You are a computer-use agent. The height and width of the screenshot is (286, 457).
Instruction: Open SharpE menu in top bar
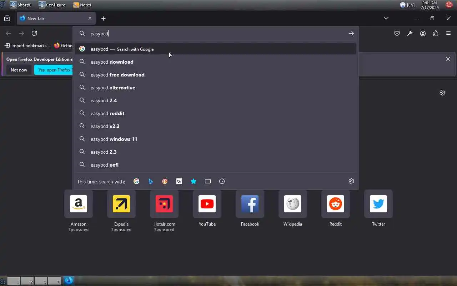point(21,5)
